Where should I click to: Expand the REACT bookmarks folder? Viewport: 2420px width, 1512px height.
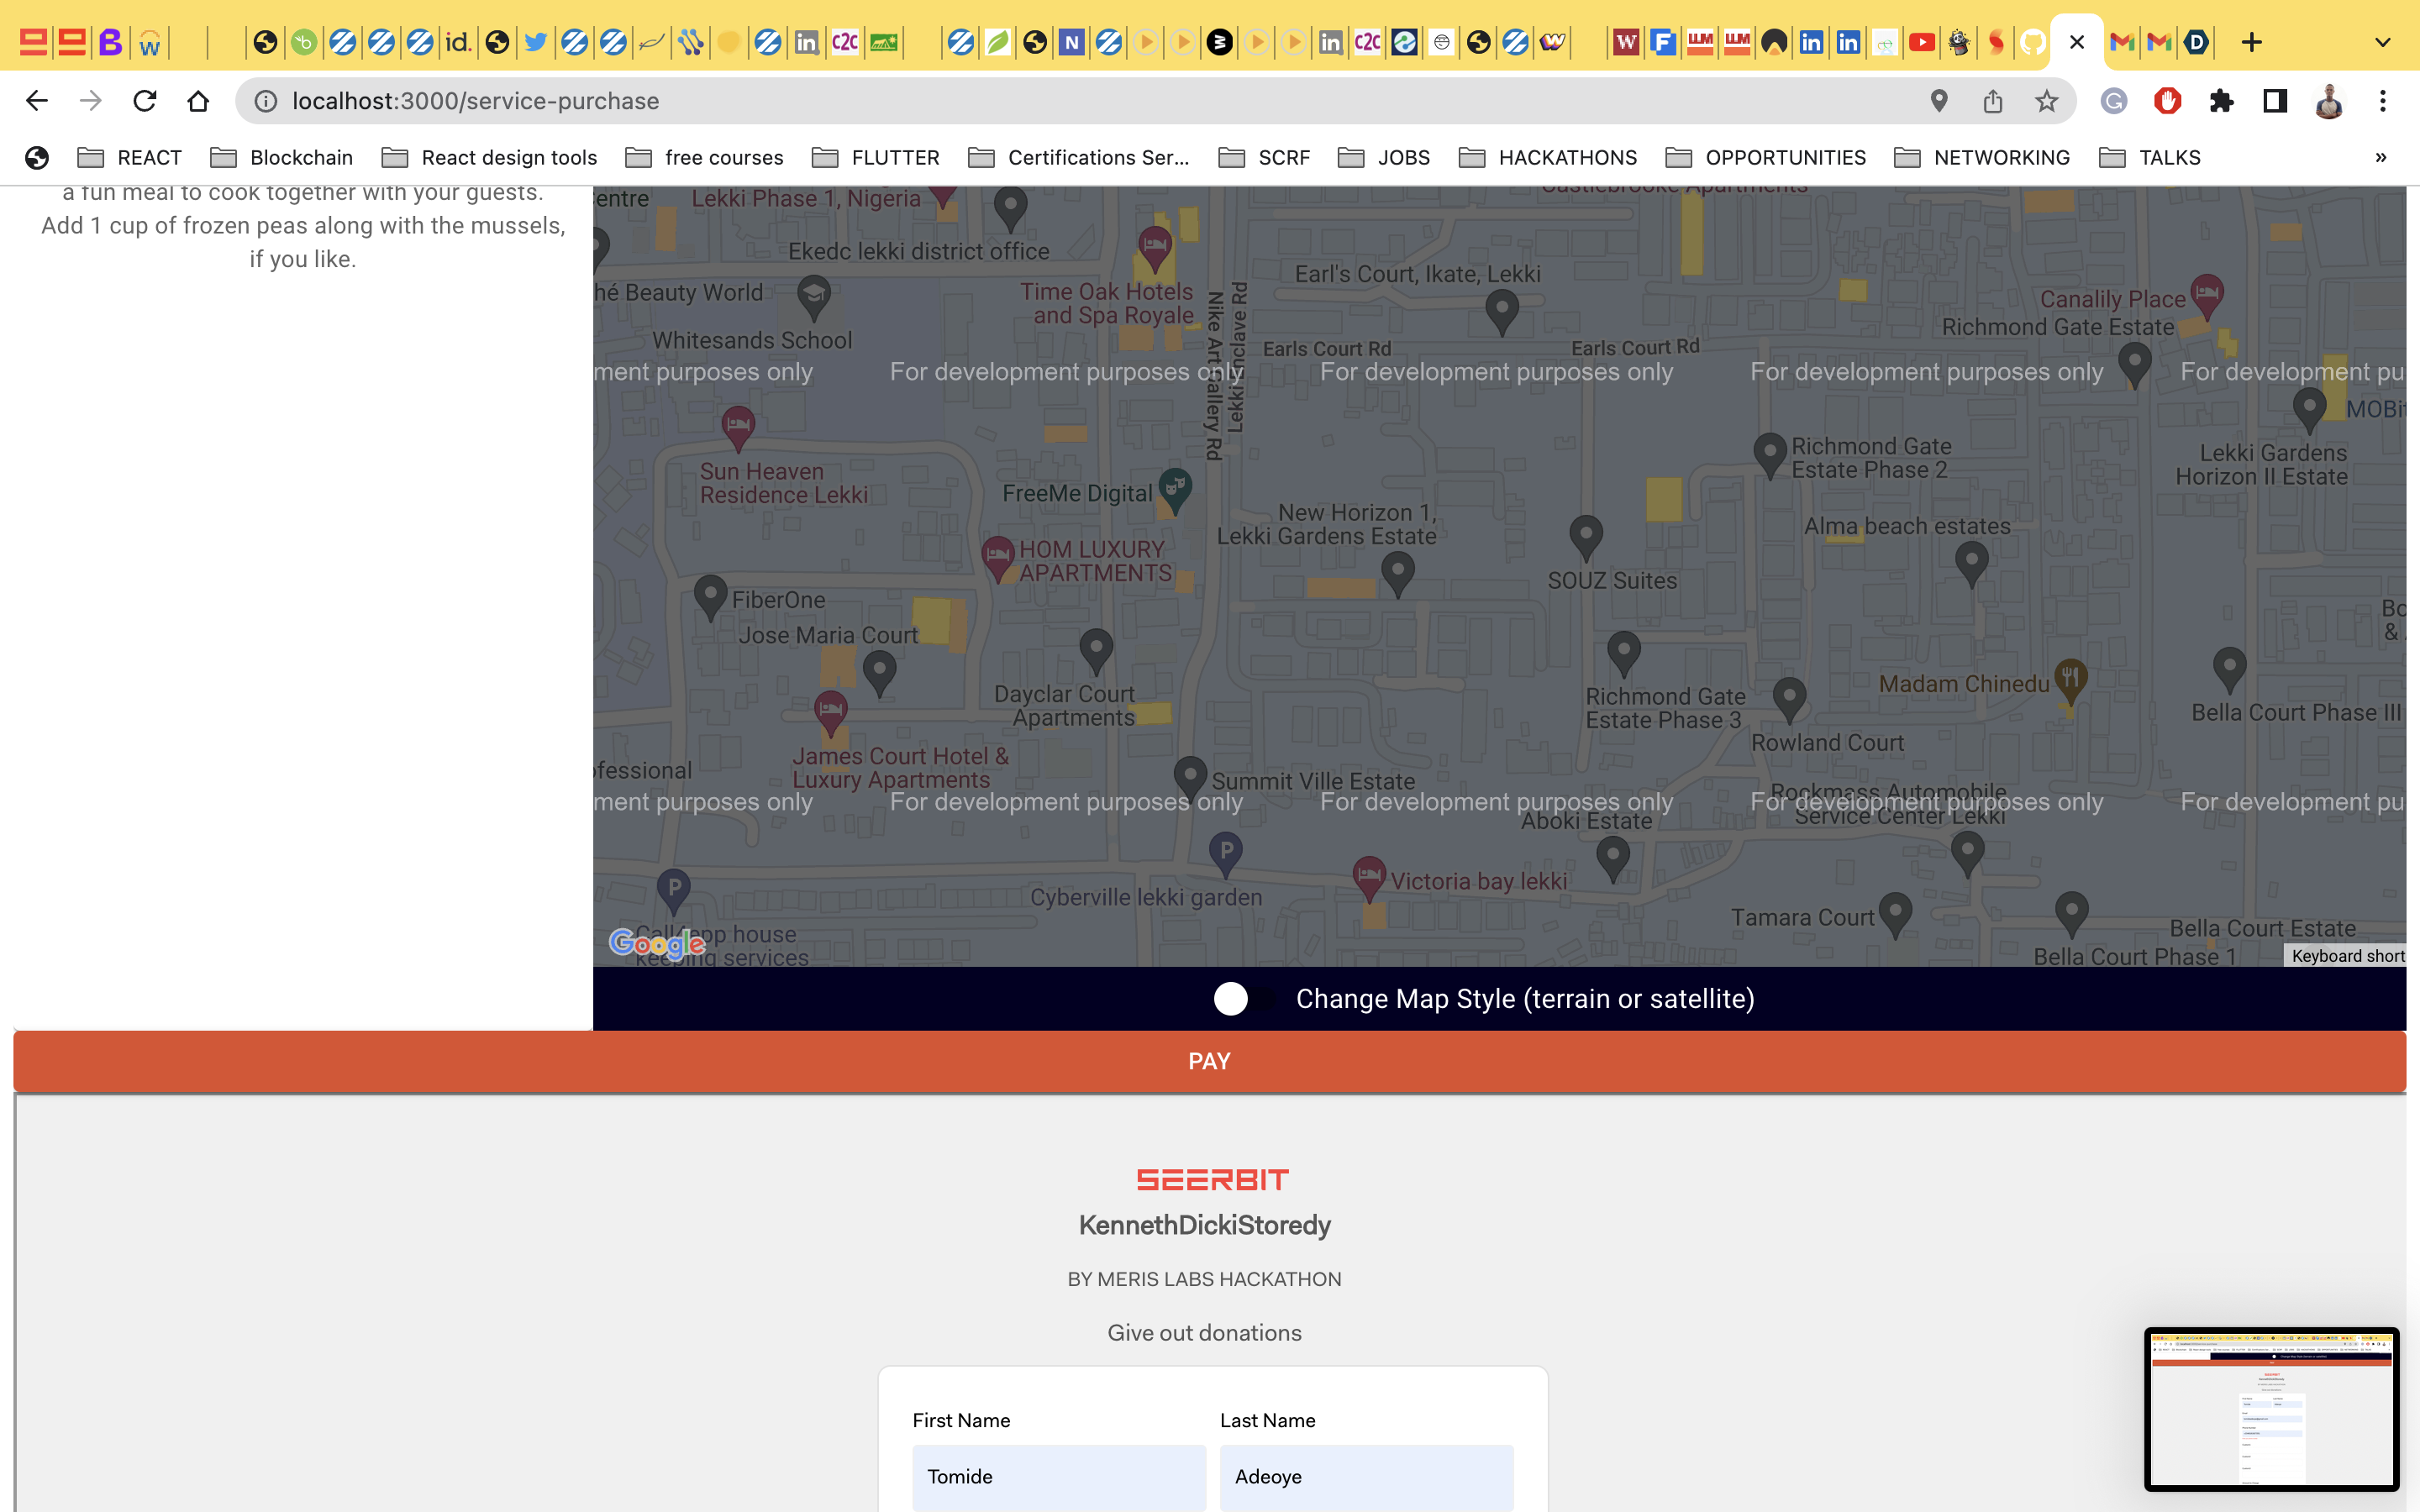click(x=130, y=157)
